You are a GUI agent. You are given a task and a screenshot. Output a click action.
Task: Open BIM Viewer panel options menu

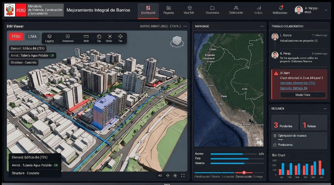tap(185, 26)
